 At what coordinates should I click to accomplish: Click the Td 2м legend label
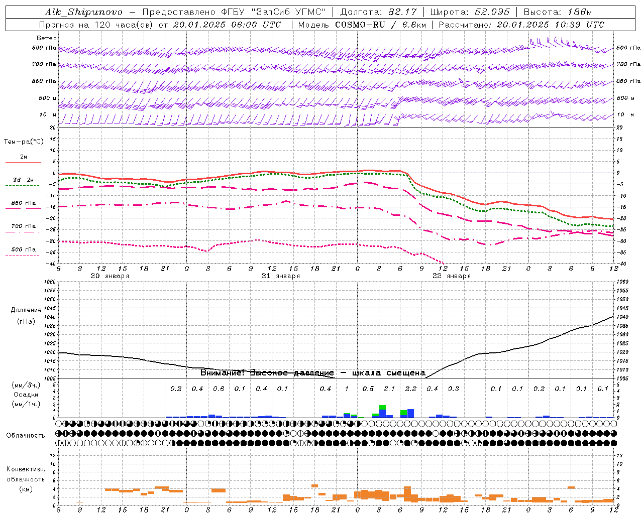tap(24, 180)
